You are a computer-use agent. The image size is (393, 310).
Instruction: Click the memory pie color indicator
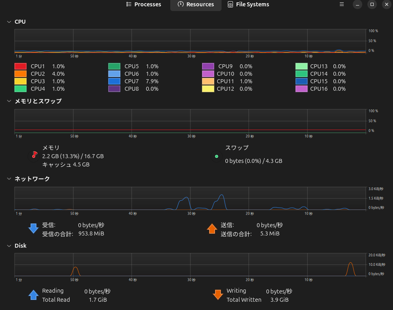click(34, 156)
